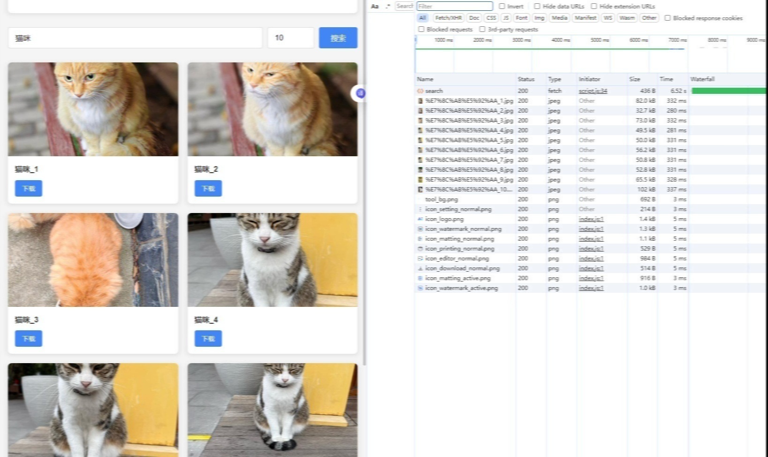Filter requests by Font
This screenshot has height=457, width=768.
click(x=521, y=18)
